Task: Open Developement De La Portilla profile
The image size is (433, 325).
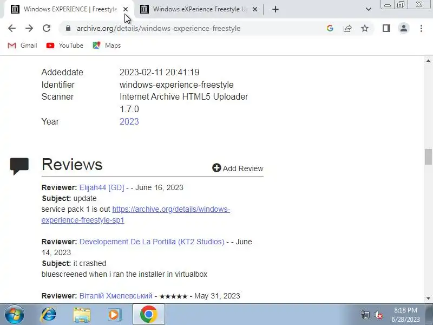Action: point(152,242)
